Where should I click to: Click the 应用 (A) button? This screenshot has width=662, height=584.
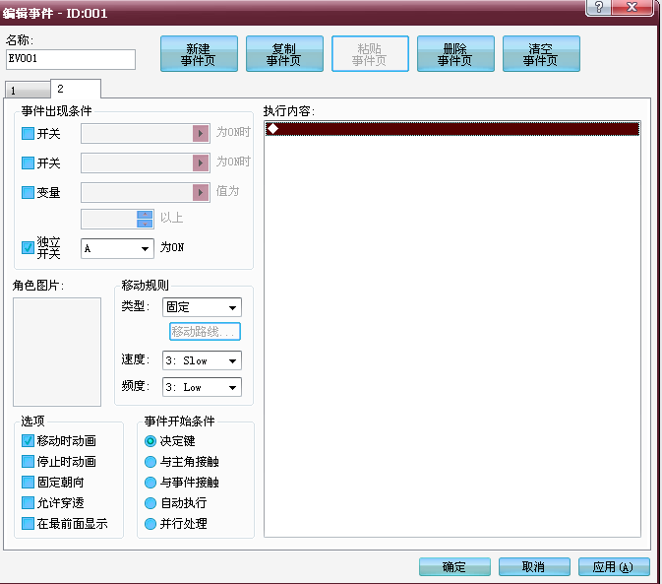[614, 566]
